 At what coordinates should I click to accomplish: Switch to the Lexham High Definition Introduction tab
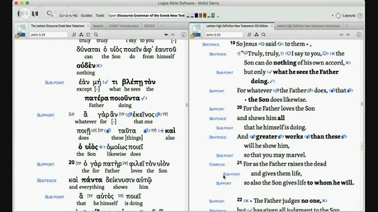point(308,26)
